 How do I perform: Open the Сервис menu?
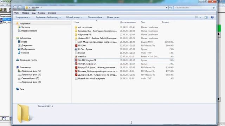click(x=41, y=13)
